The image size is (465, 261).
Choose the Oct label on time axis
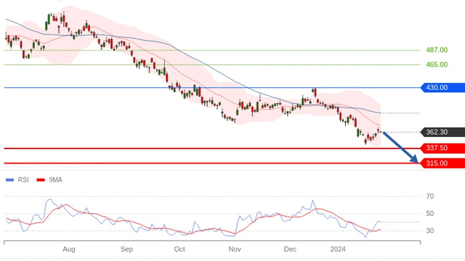point(179,249)
